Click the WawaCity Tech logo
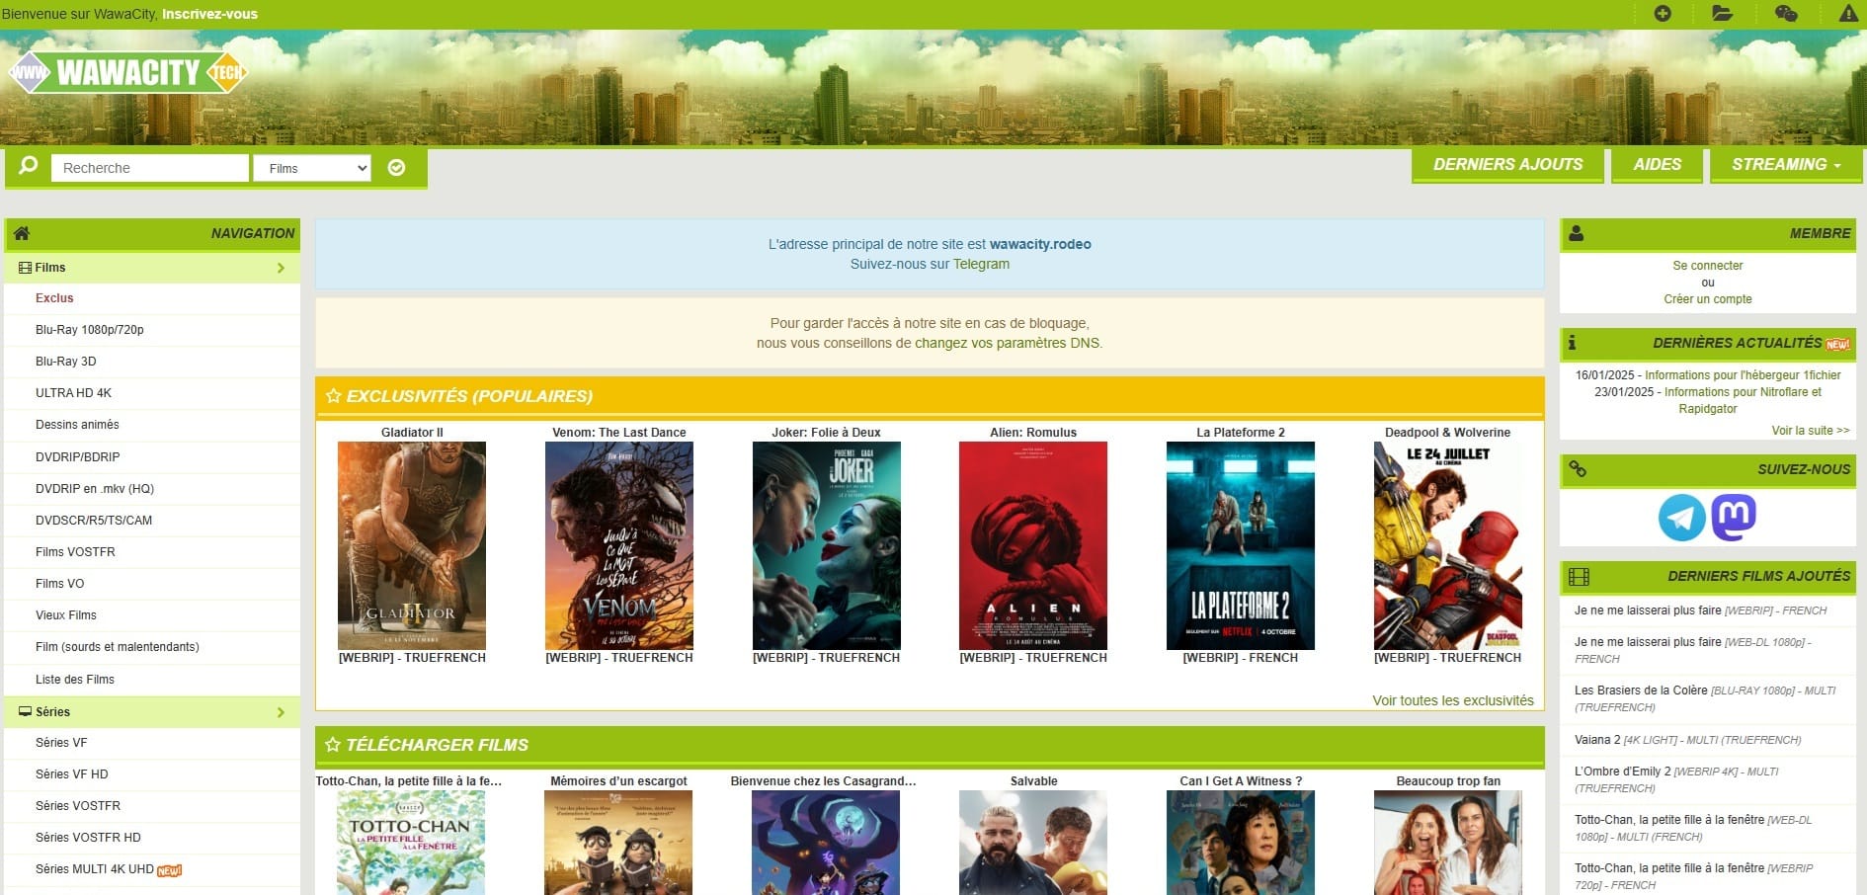Screen dimensions: 1867x895 tap(127, 72)
